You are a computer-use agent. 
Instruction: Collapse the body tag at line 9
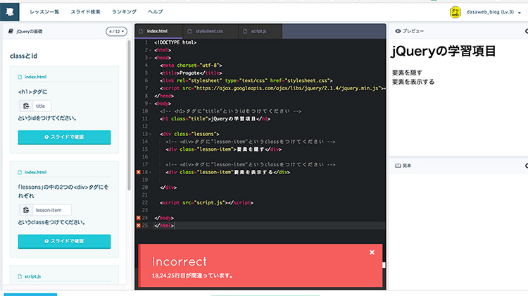tap(150, 104)
